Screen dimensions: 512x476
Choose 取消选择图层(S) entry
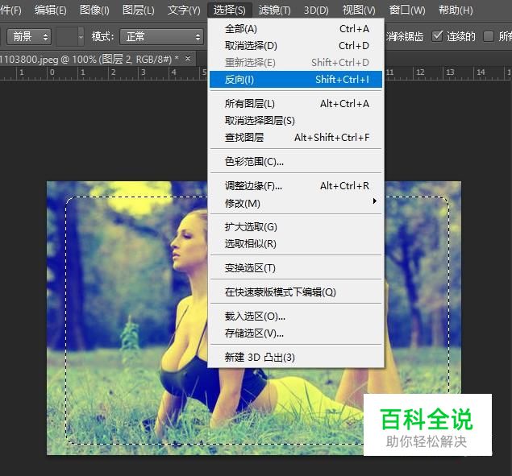[x=296, y=121]
